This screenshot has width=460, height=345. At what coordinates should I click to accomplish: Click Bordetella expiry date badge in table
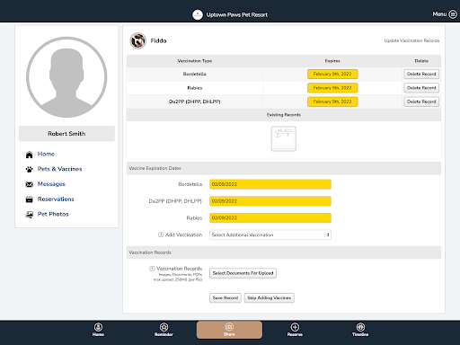(332, 74)
